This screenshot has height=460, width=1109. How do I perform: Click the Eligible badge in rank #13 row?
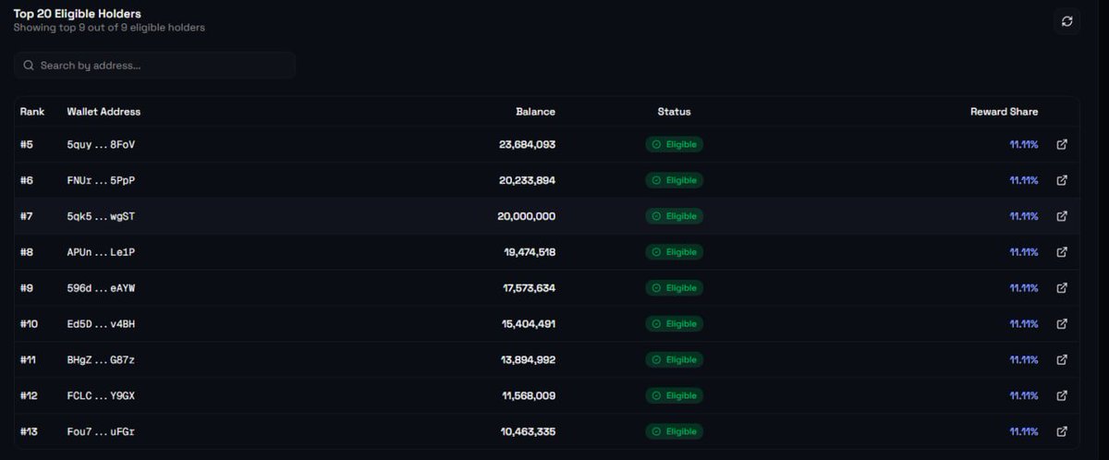674,431
